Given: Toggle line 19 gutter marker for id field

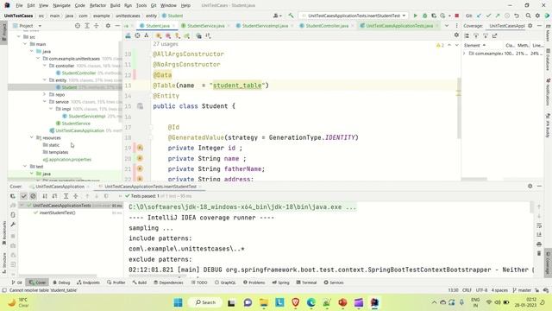Looking at the screenshot, I should pos(140,148).
